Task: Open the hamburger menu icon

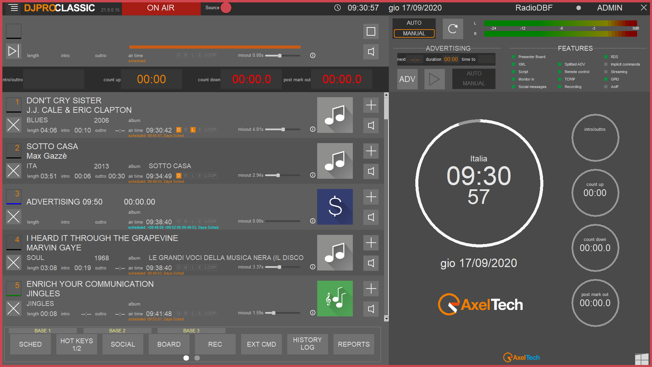Action: tap(14, 7)
